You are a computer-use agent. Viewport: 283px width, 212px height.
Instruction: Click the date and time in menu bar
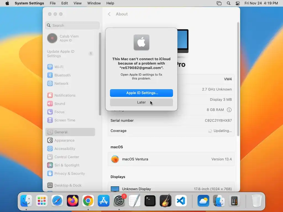[261, 3]
